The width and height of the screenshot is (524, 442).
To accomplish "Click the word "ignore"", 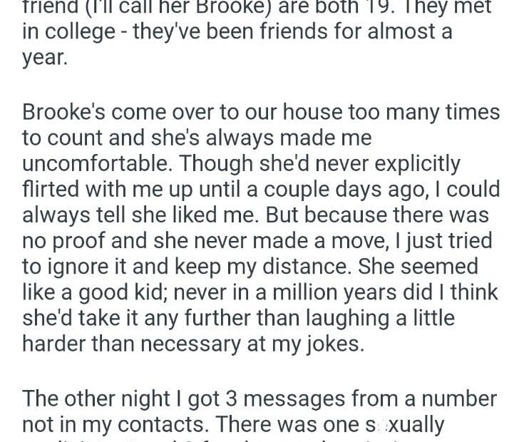I will point(85,267).
